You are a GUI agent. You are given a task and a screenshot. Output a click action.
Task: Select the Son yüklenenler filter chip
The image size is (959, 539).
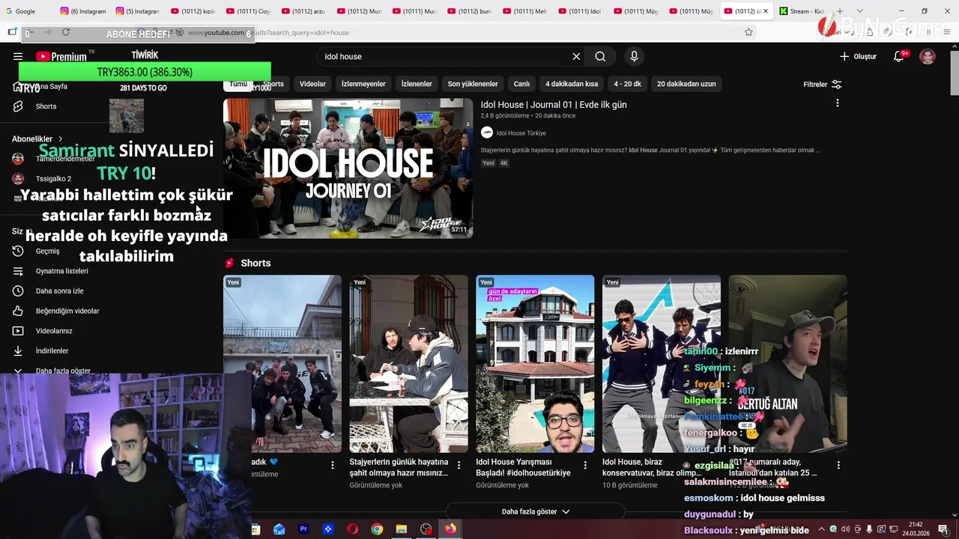[473, 84]
